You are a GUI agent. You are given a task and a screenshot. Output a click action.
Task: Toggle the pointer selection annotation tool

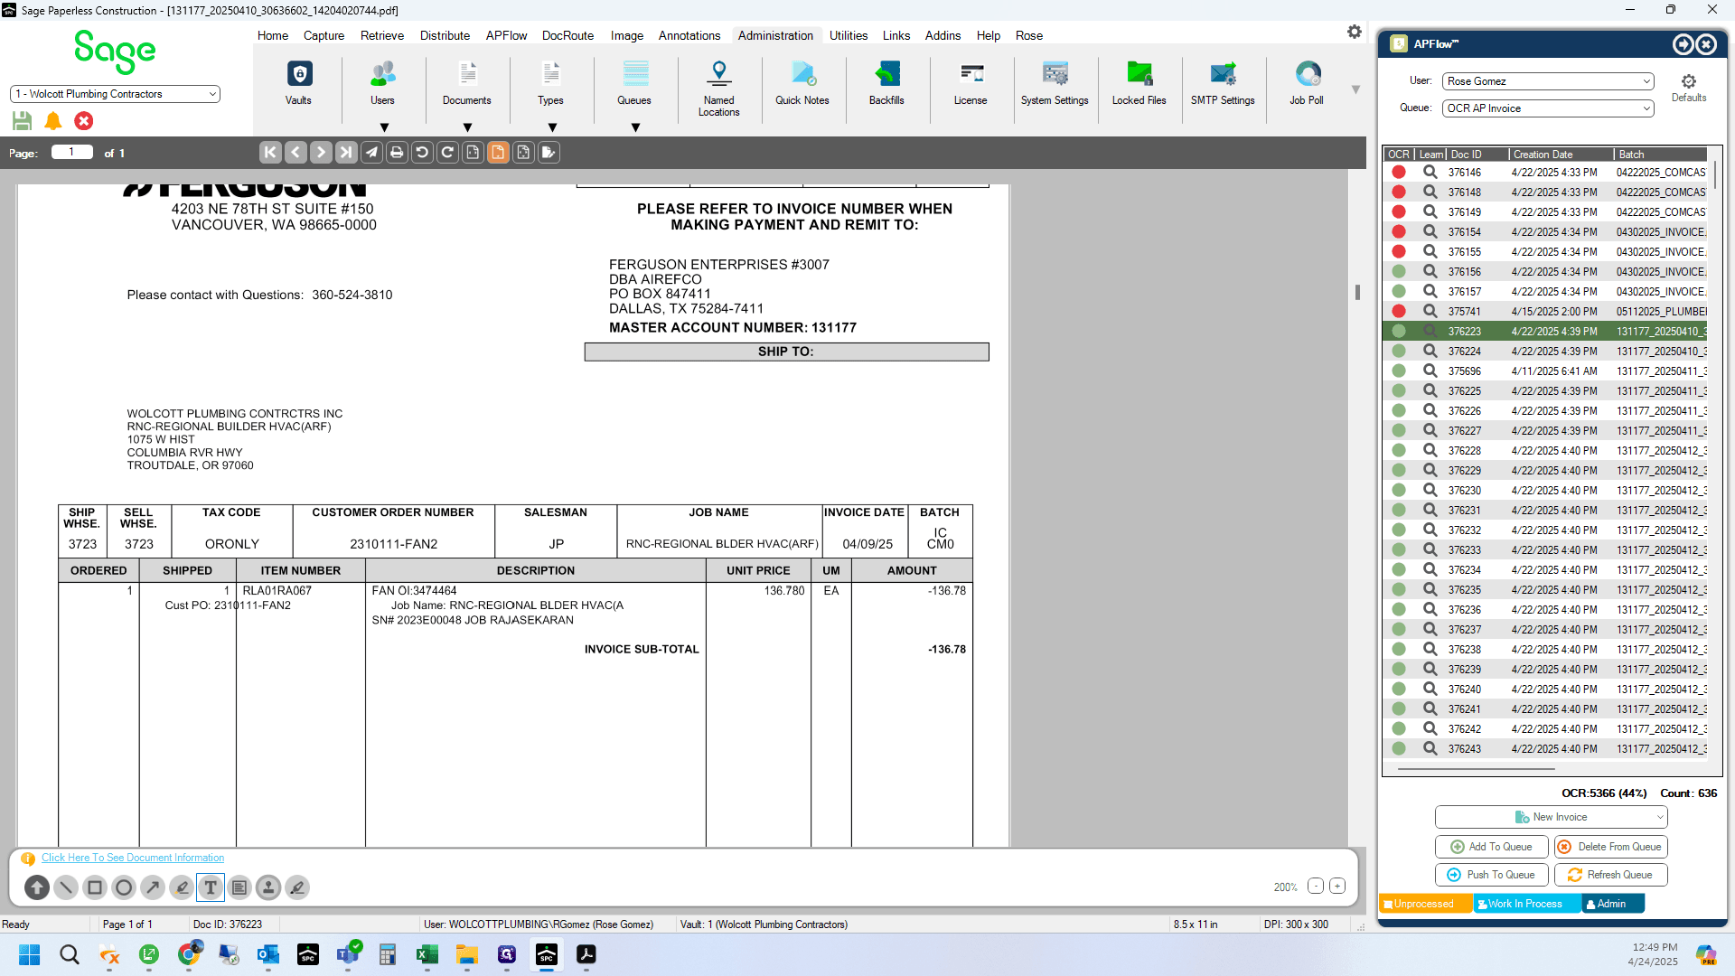[x=37, y=887]
